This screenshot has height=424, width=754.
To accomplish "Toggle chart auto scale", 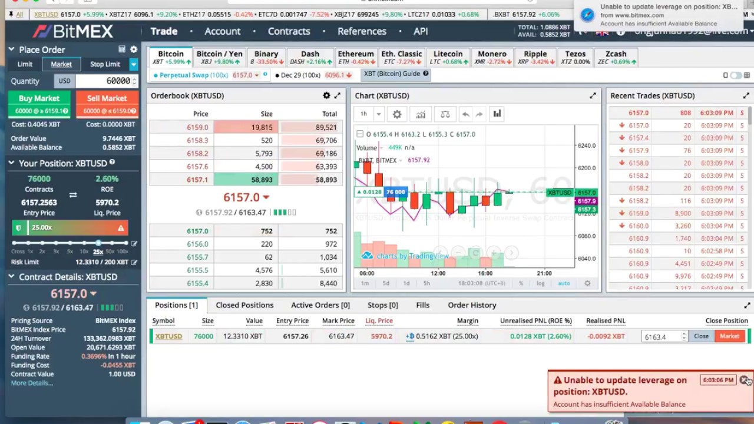I will coord(564,283).
